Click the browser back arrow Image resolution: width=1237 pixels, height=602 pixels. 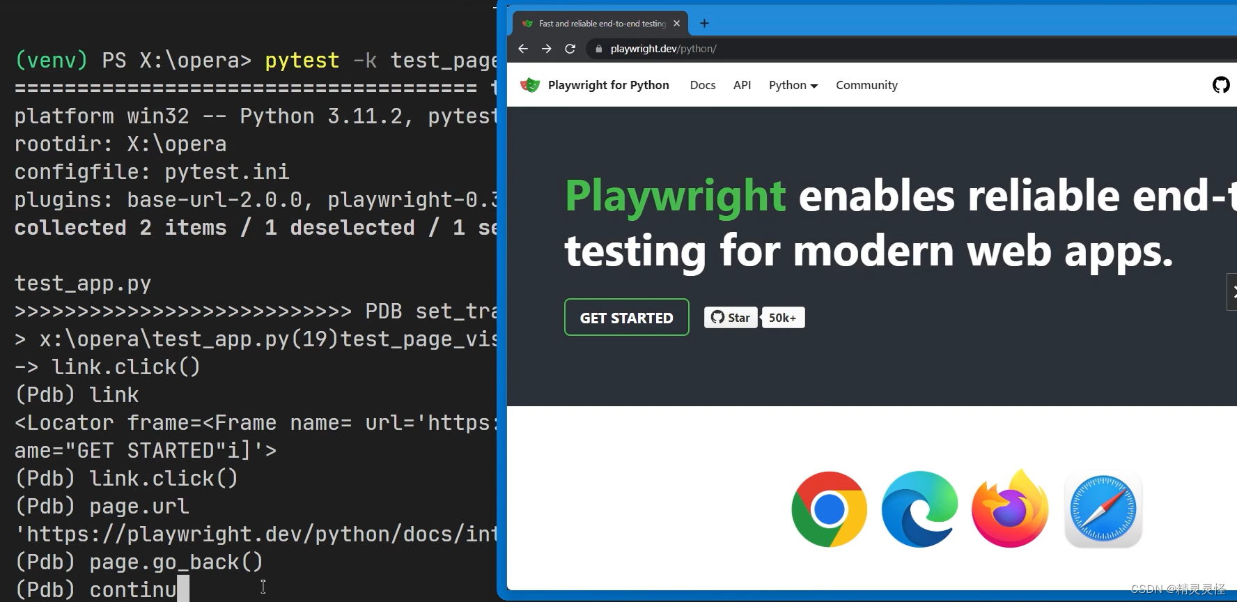(x=523, y=49)
